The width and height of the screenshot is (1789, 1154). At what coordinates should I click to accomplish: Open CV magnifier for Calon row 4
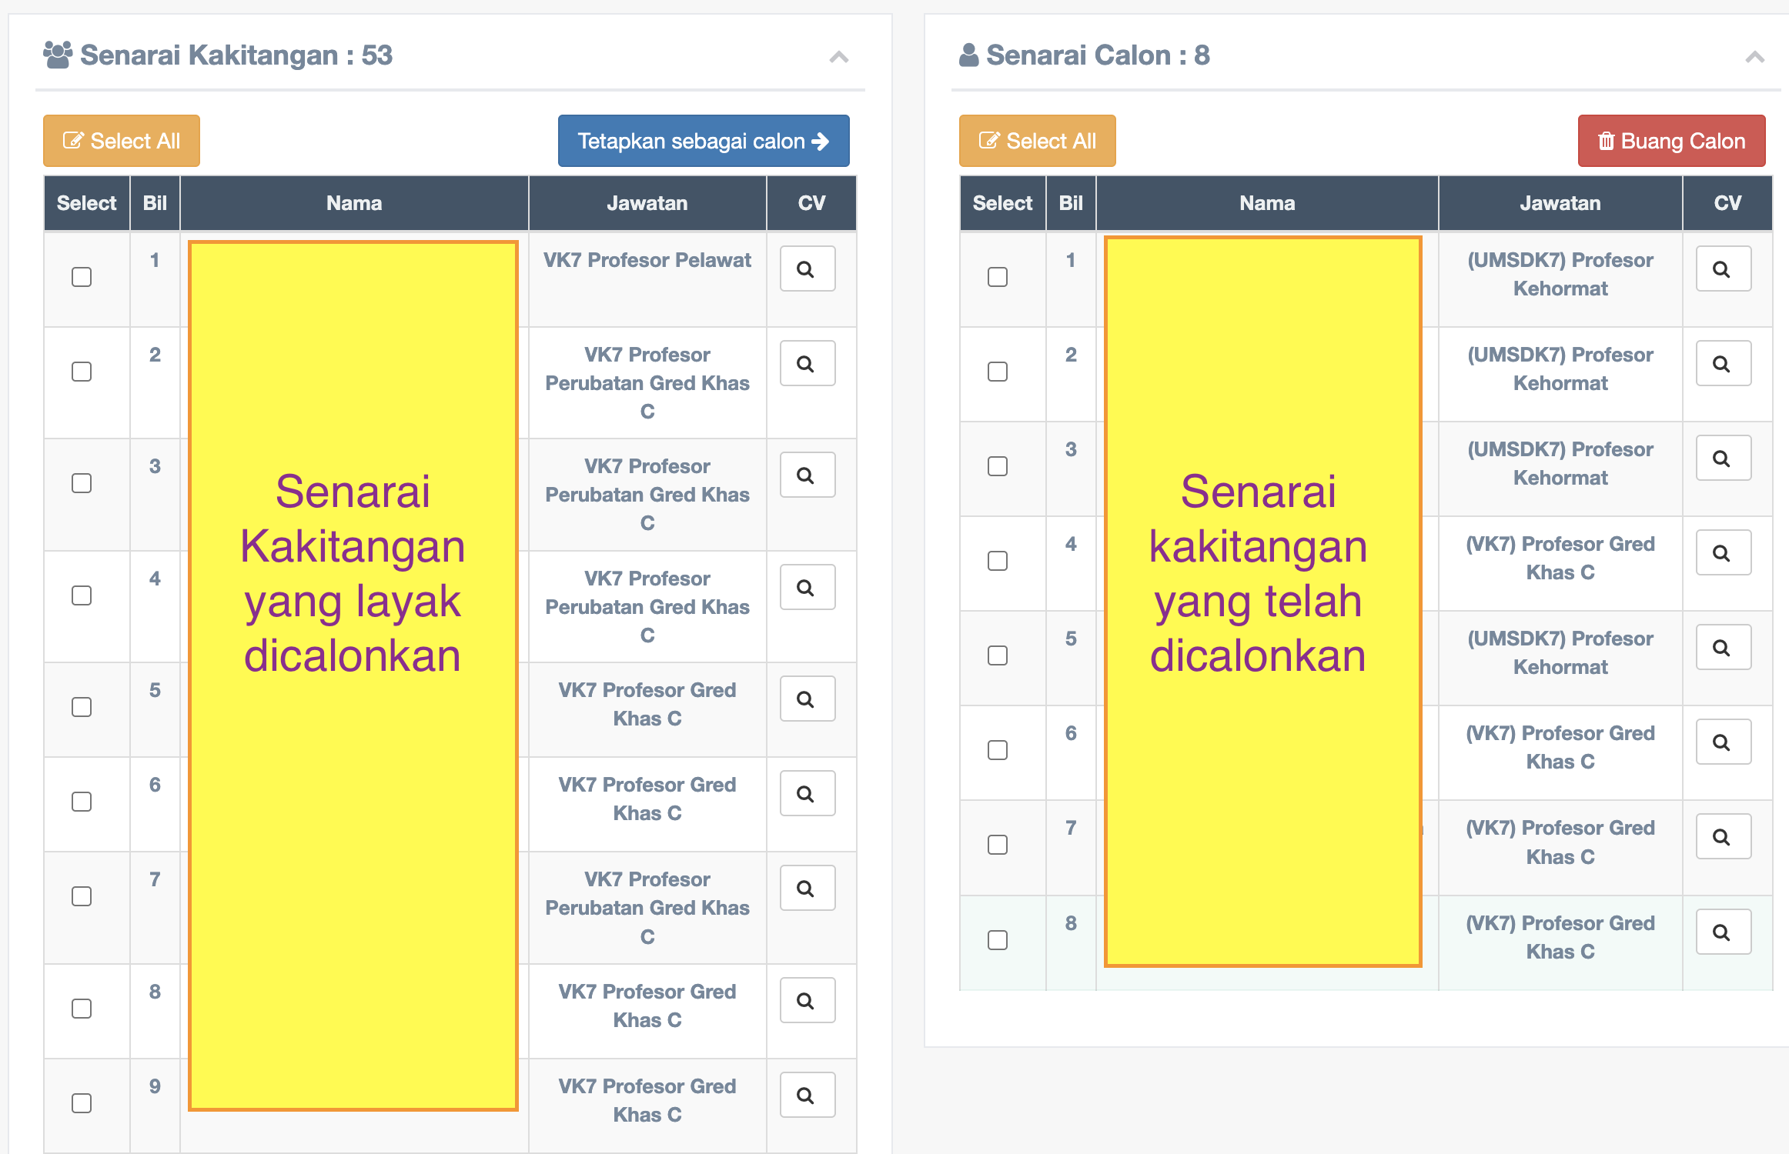pos(1723,553)
